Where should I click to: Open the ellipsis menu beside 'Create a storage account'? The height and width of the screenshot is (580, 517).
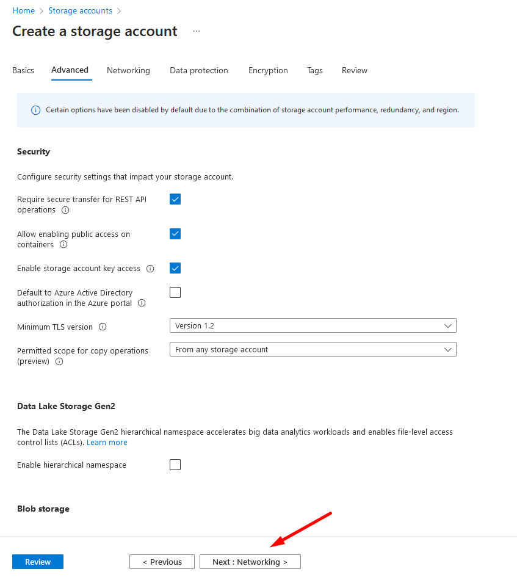pyautogui.click(x=196, y=31)
